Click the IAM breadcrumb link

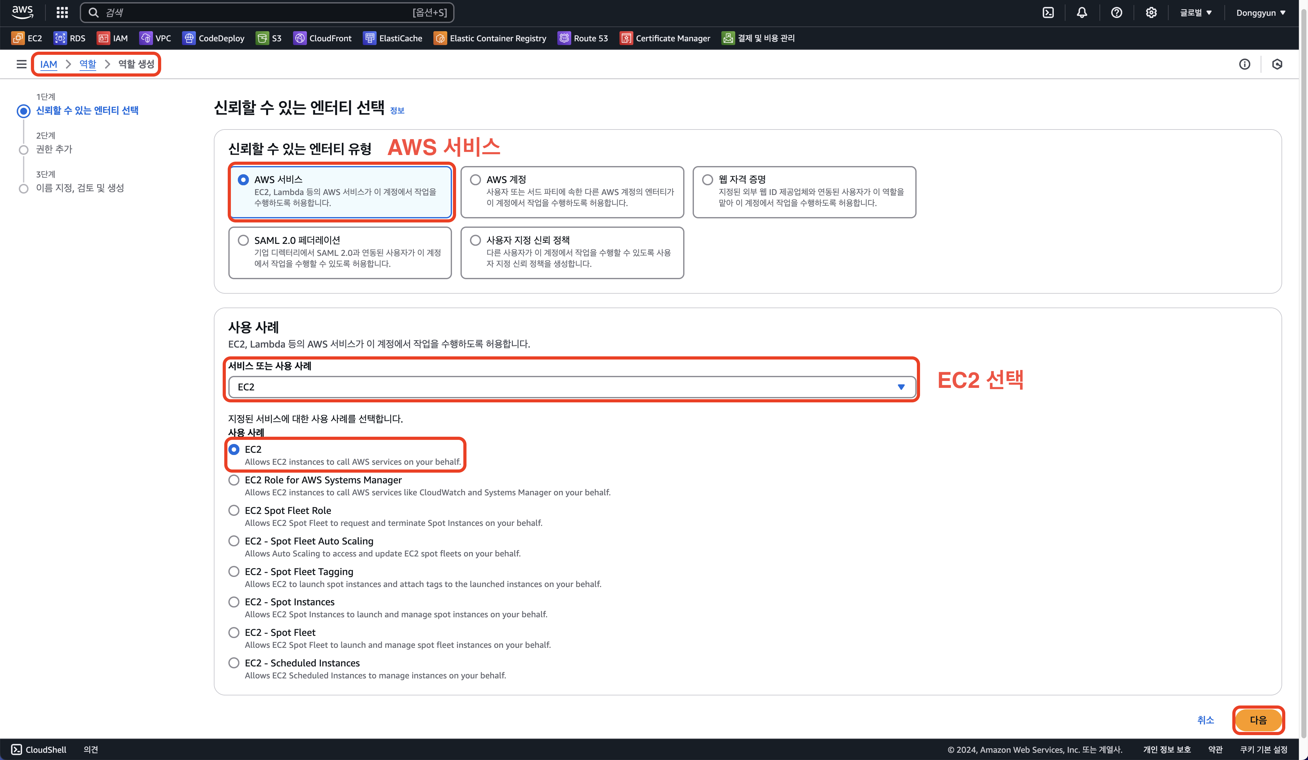(x=48, y=64)
